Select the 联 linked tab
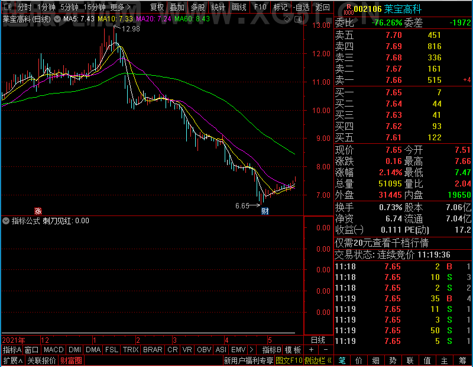 coord(410,360)
